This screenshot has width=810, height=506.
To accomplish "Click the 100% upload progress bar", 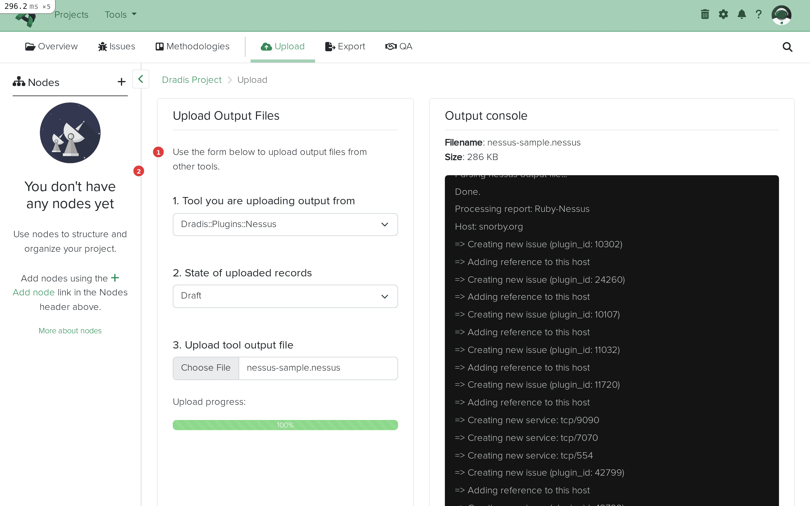I will [285, 425].
